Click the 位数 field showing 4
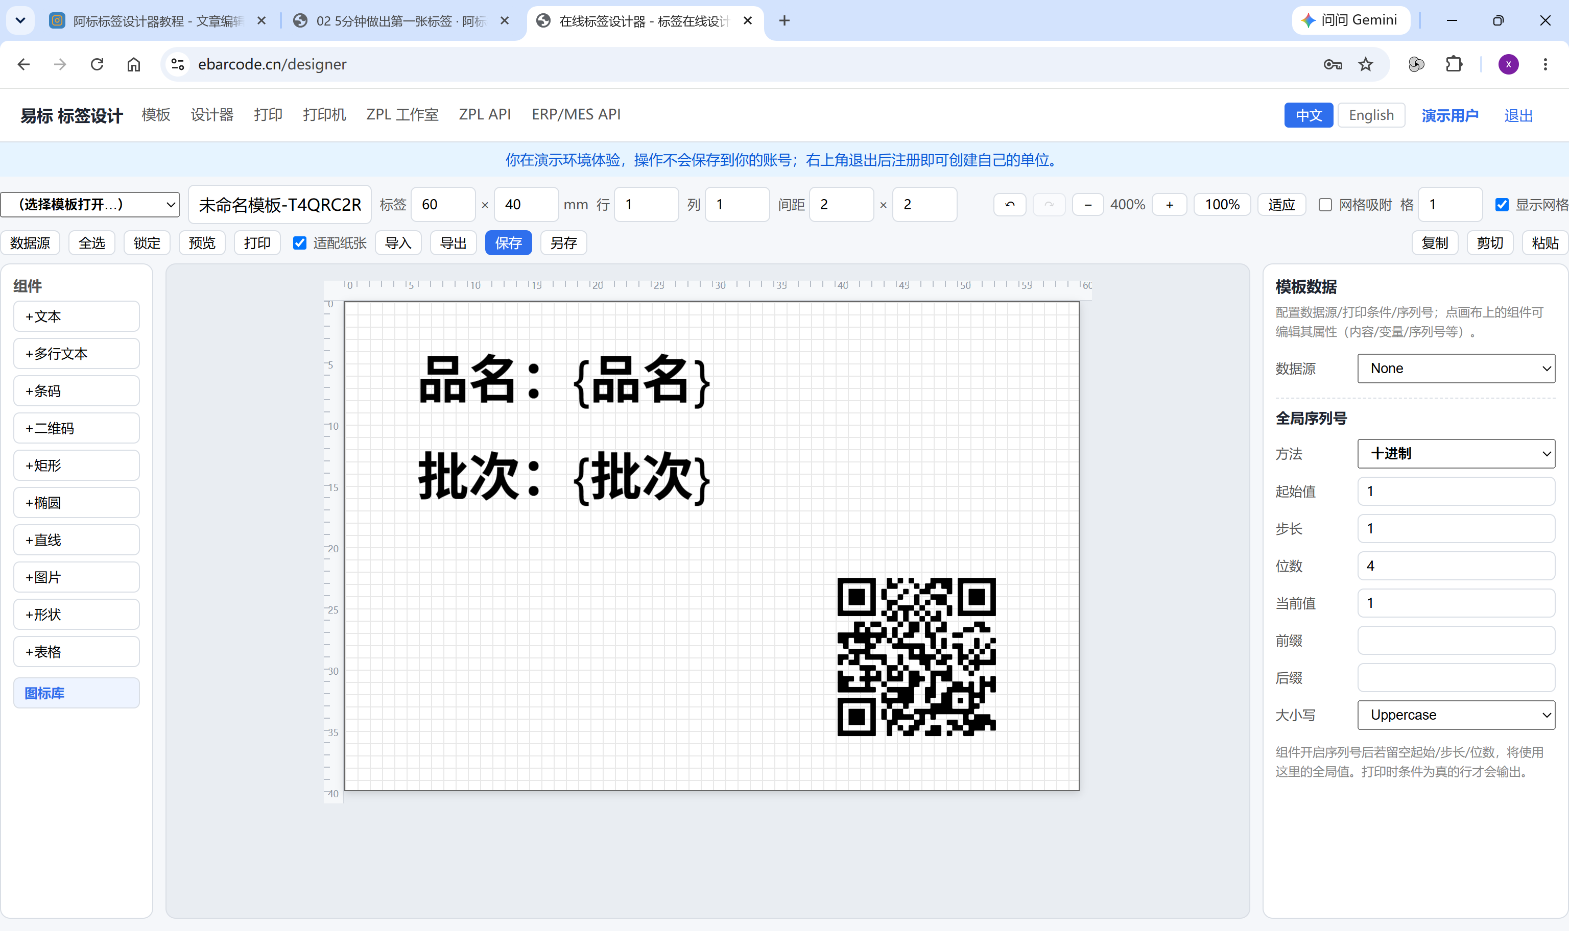The width and height of the screenshot is (1569, 931). [x=1456, y=566]
